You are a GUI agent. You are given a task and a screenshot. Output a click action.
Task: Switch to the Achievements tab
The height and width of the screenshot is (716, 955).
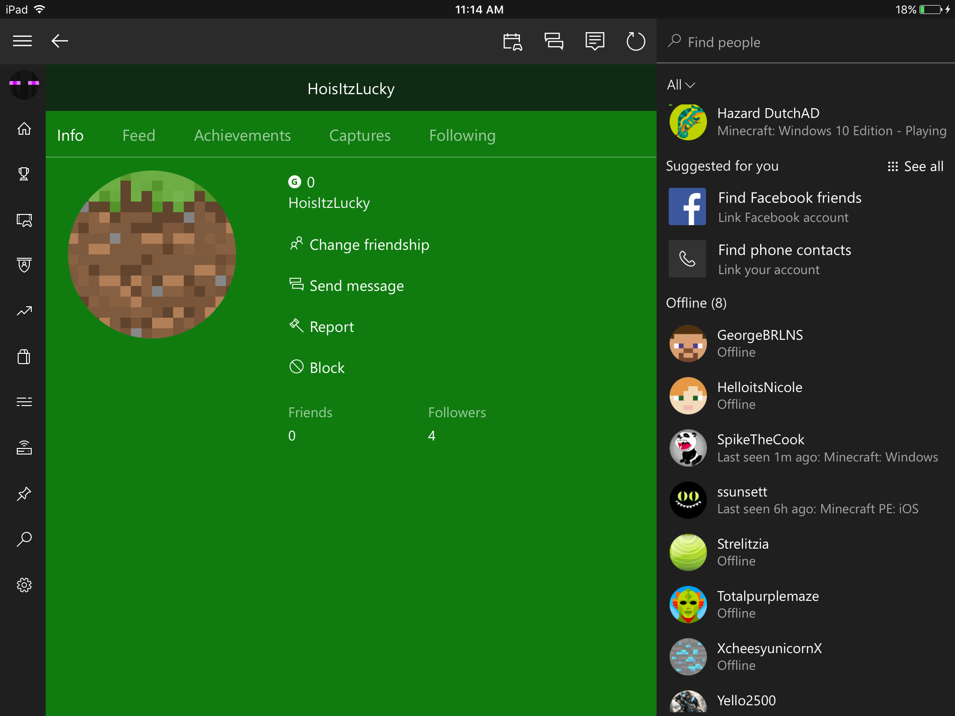242,135
